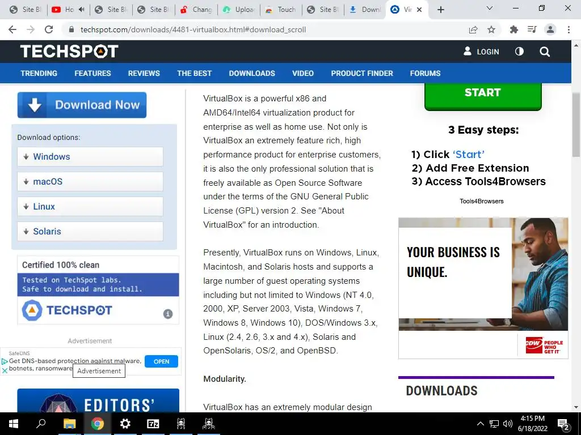Share this page via share icon

tap(473, 29)
